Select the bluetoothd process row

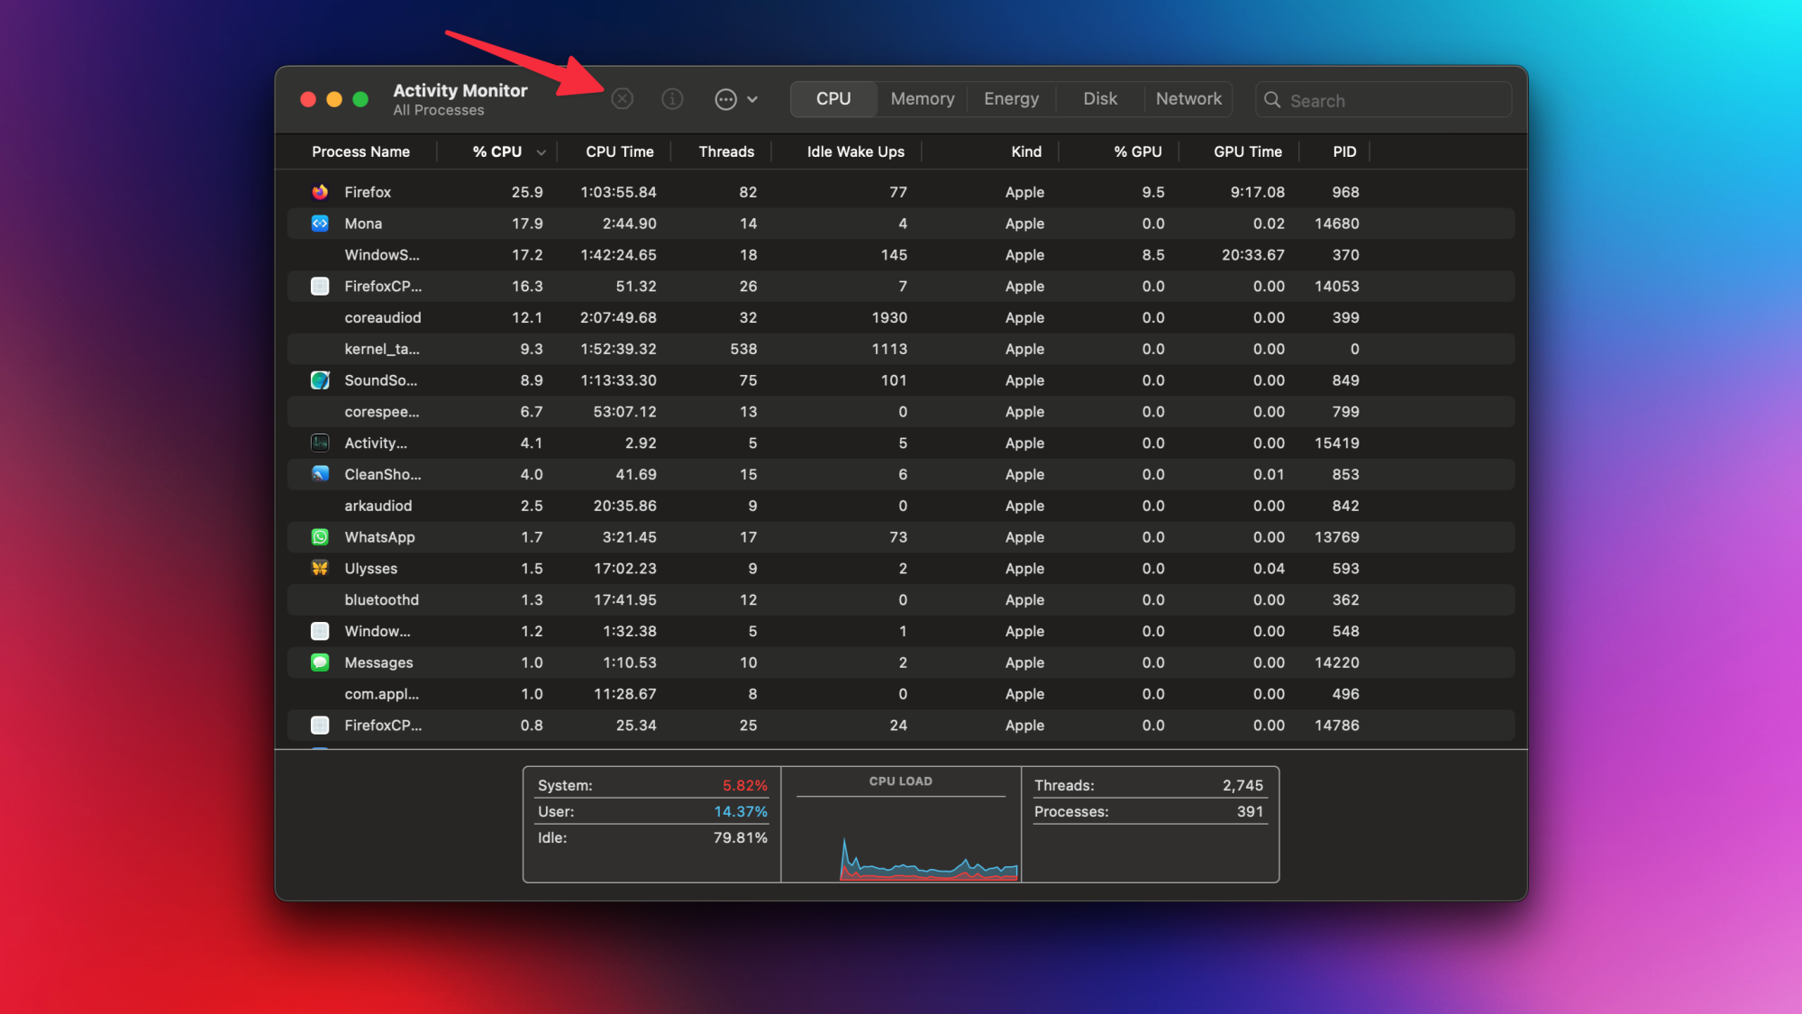pyautogui.click(x=901, y=599)
